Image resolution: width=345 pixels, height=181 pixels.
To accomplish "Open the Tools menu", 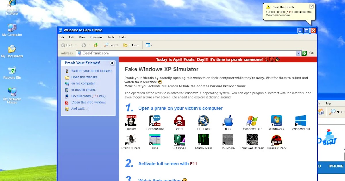I will (111, 37).
